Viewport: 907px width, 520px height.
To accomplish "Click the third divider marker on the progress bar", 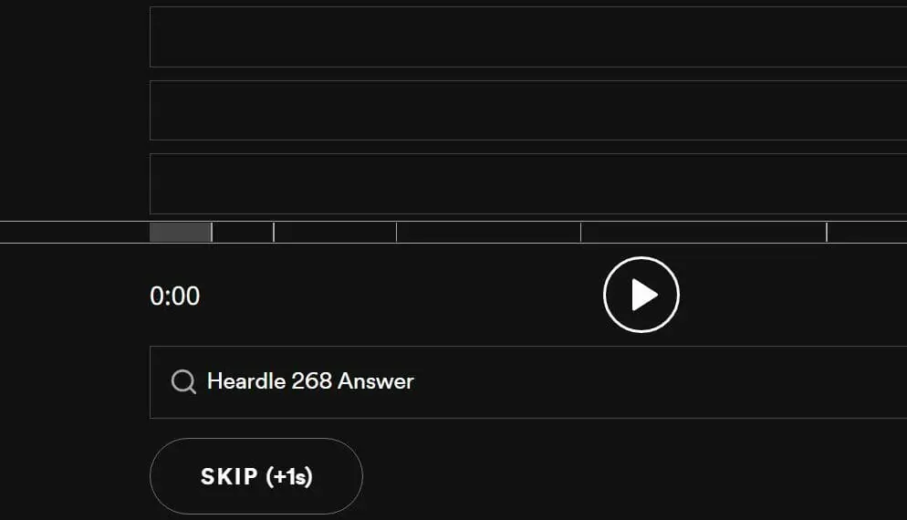I will [x=396, y=233].
